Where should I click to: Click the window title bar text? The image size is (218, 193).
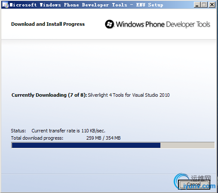click(86, 5)
